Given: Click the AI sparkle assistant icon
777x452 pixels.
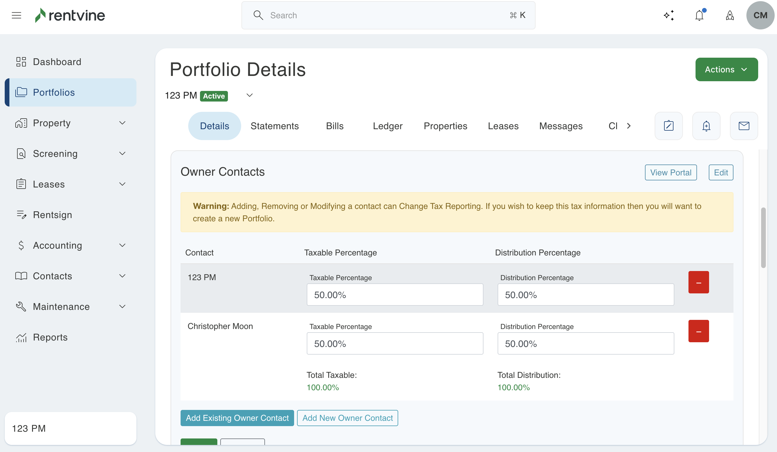Looking at the screenshot, I should click(669, 15).
